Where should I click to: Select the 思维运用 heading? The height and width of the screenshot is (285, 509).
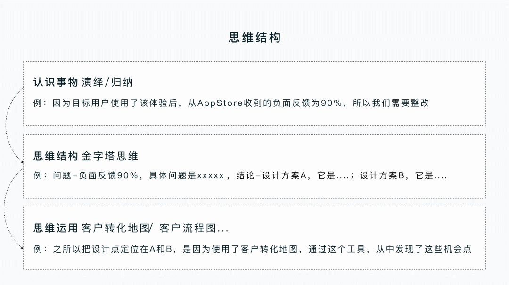pos(56,228)
